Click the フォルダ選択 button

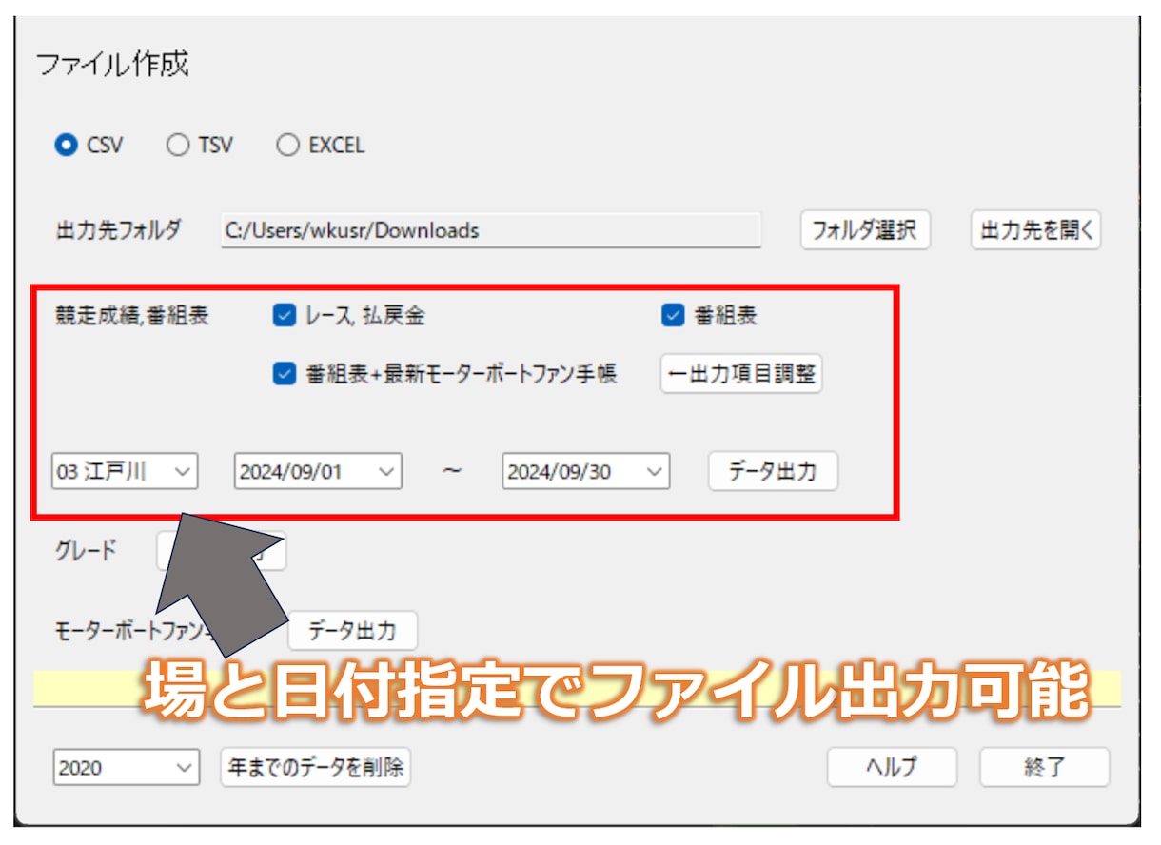tap(864, 230)
